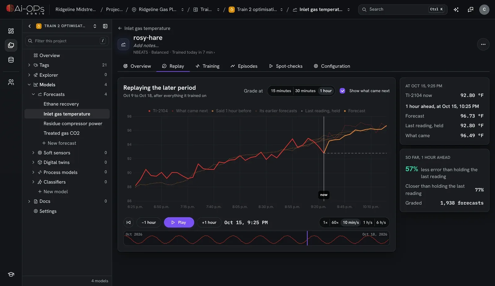
Task: Click the back chevron beside Train 2 Optimisat
Action: click(x=30, y=26)
